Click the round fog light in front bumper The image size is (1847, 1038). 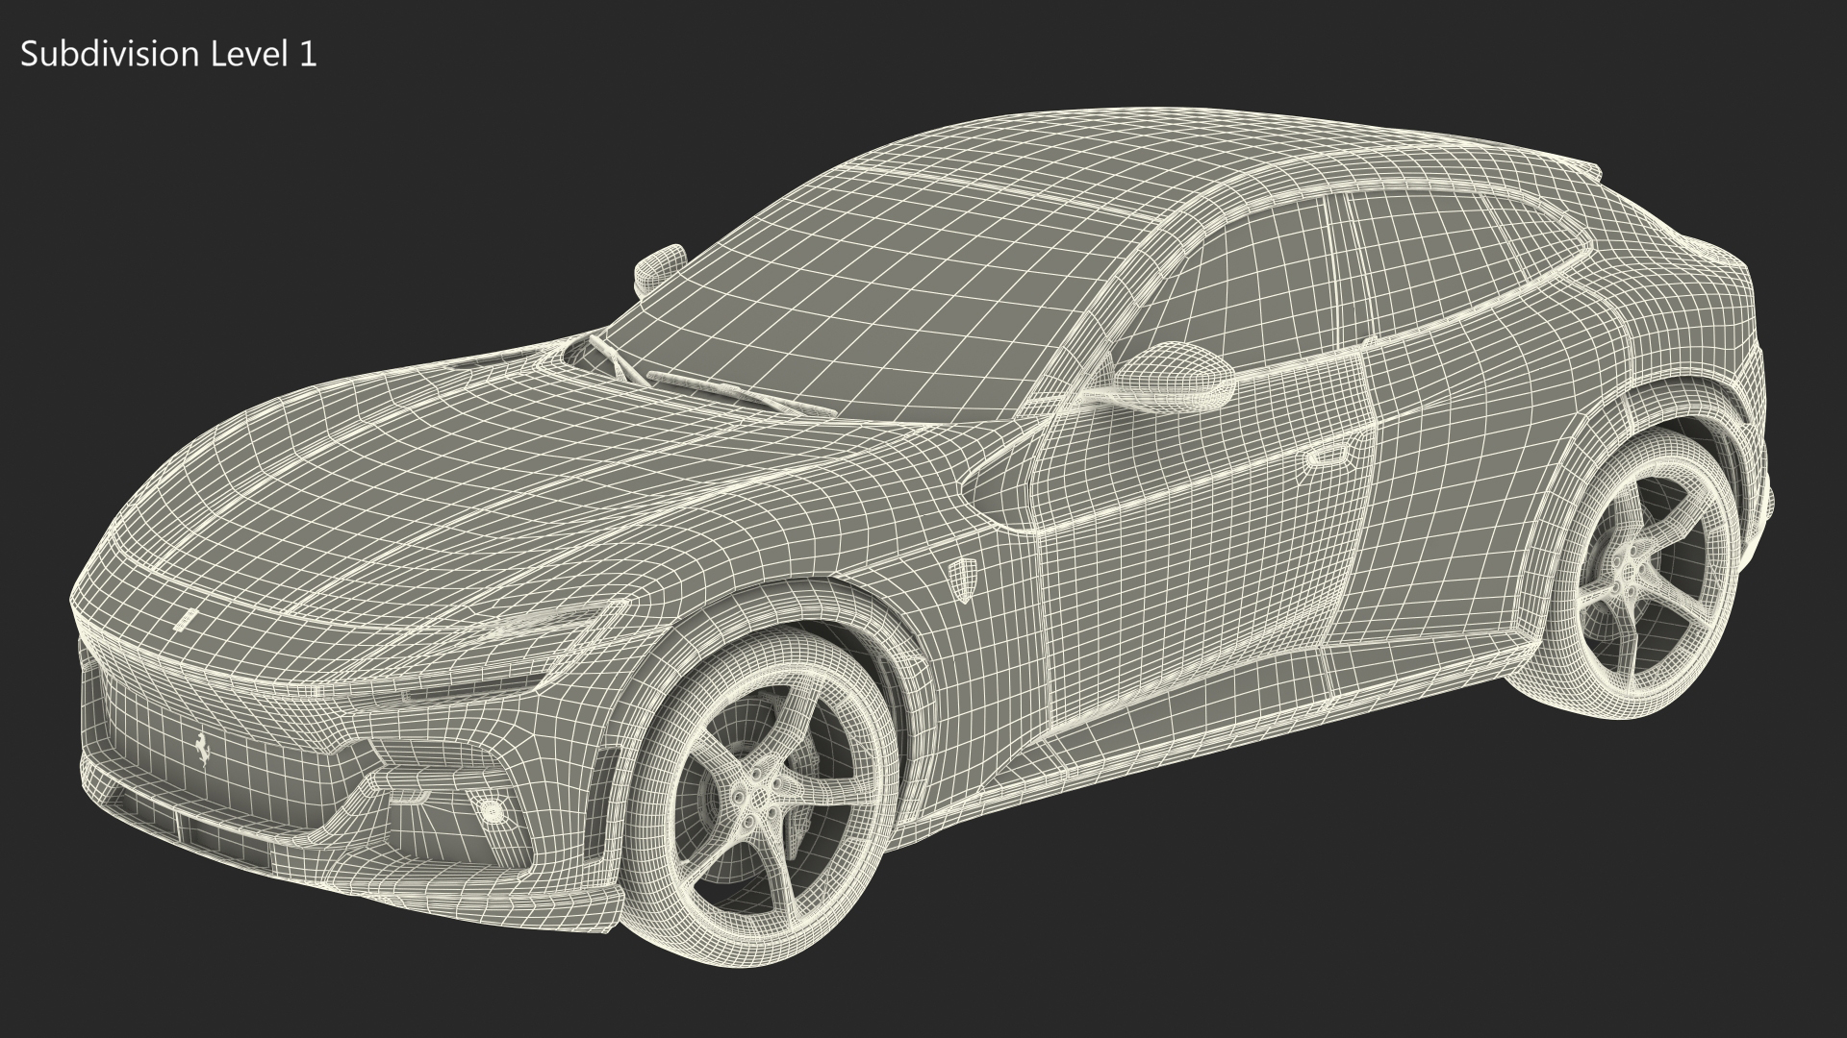pyautogui.click(x=493, y=810)
